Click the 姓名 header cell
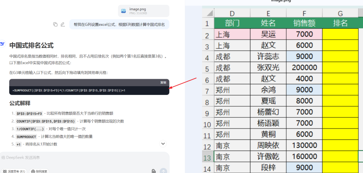This screenshot has height=173, width=363. [268, 23]
